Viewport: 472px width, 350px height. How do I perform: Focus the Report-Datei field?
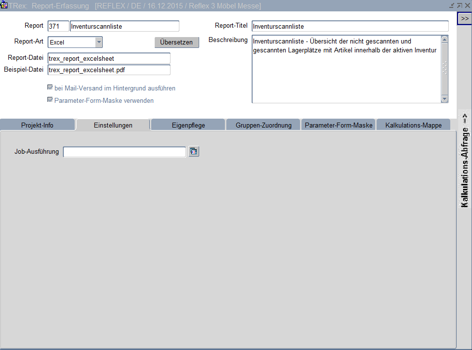(109, 58)
